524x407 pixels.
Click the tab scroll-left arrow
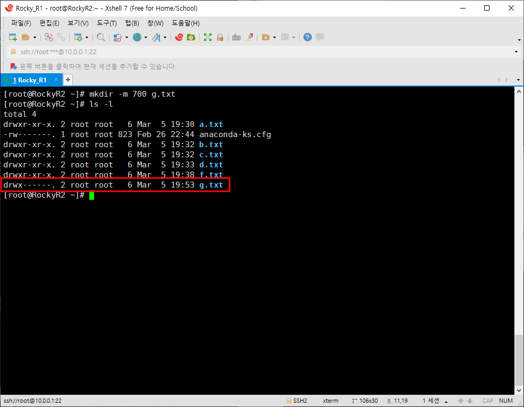[499, 80]
